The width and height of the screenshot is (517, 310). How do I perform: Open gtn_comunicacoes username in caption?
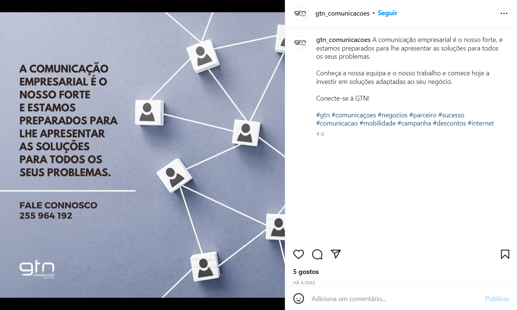pyautogui.click(x=343, y=40)
